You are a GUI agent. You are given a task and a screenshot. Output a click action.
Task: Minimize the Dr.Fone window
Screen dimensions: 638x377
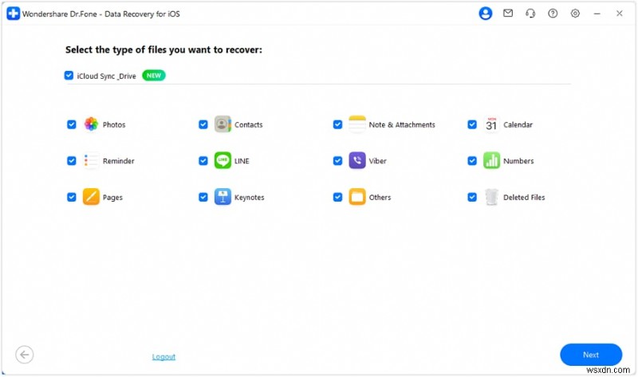coord(597,14)
